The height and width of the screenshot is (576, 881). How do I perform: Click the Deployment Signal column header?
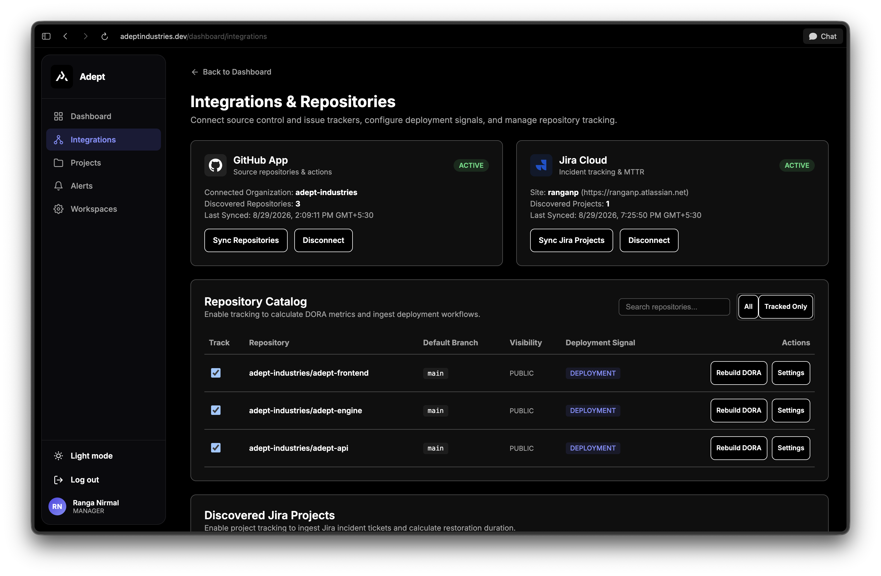coord(600,343)
